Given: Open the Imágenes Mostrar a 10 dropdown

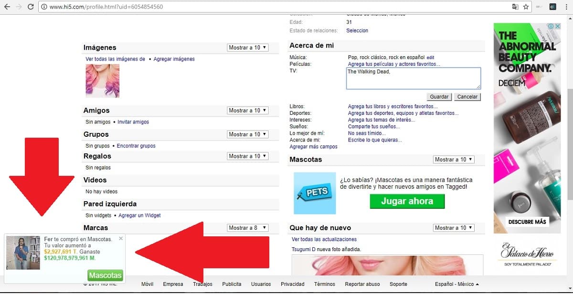Looking at the screenshot, I should [247, 48].
